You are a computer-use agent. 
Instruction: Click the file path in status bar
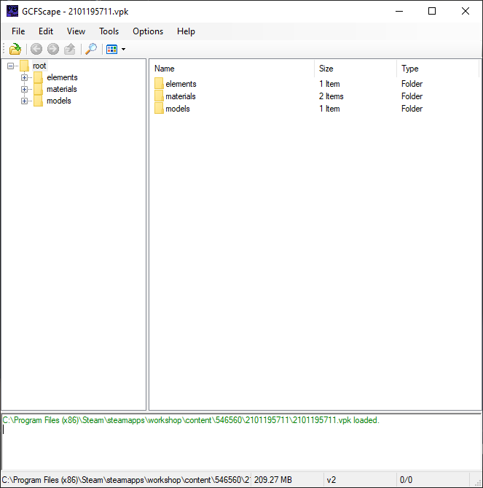126,480
